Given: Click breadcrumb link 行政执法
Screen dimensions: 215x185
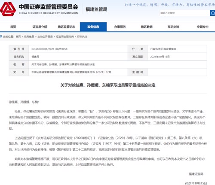Looking at the screenshot, I should [82, 36].
